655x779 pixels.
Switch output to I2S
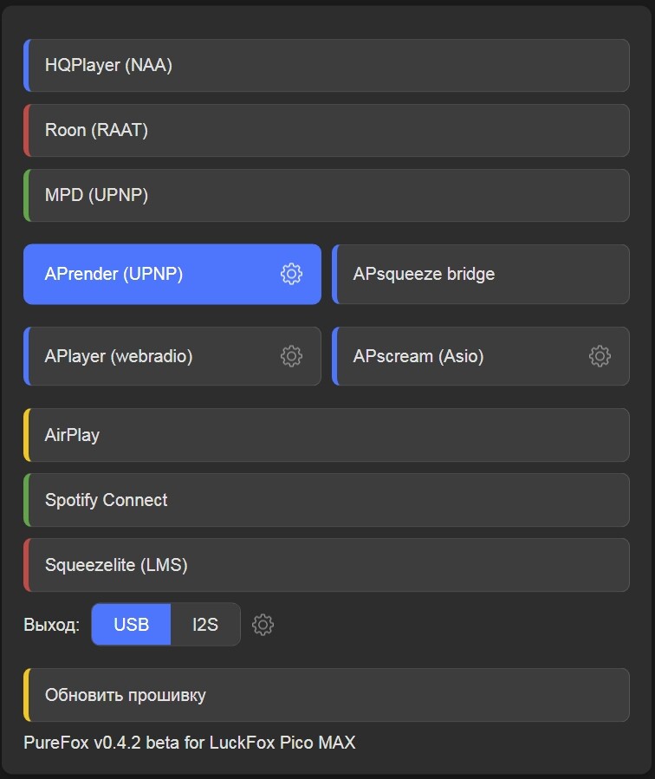click(205, 625)
